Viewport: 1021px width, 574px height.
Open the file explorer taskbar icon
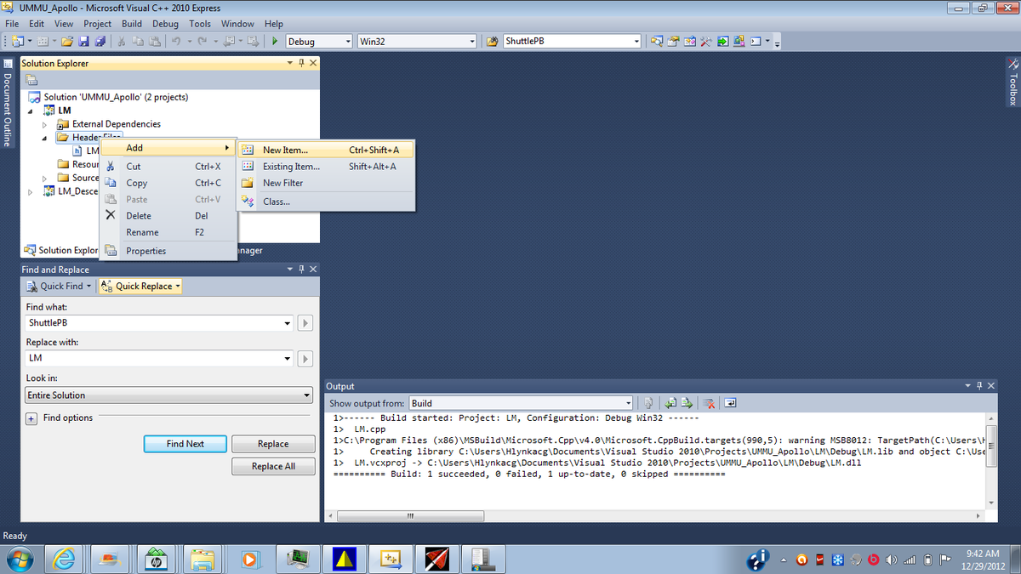tap(204, 559)
